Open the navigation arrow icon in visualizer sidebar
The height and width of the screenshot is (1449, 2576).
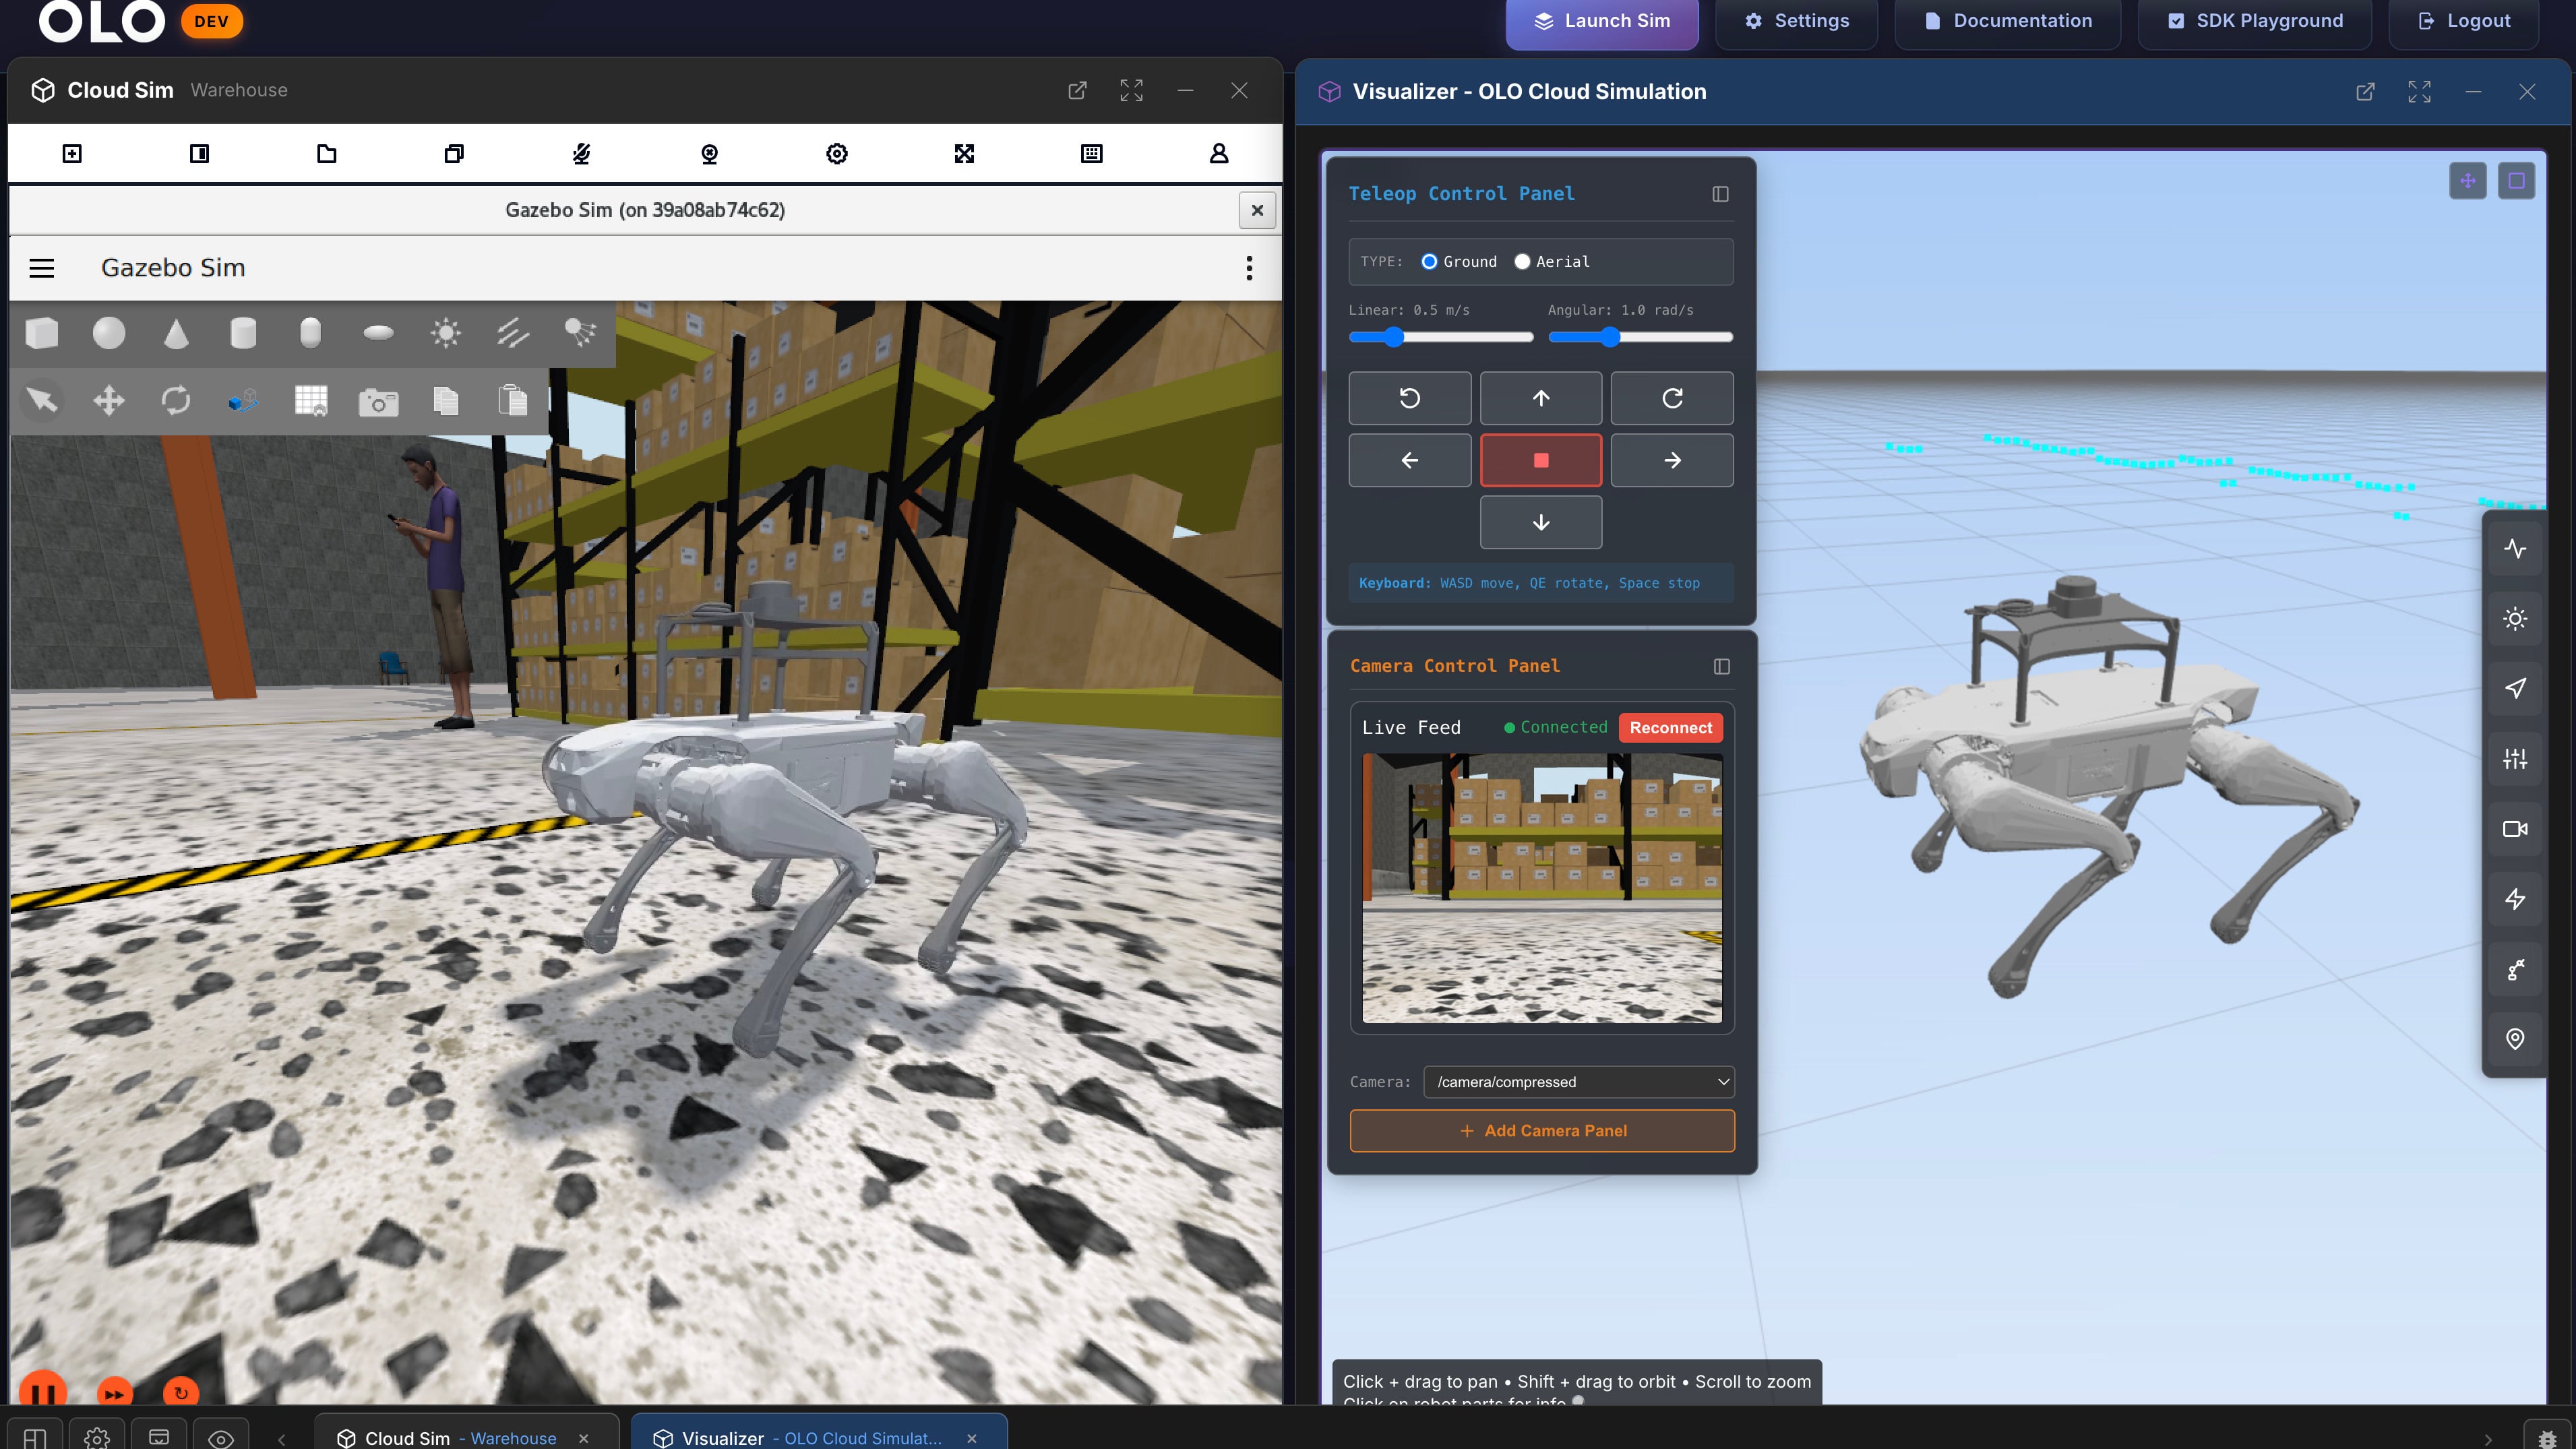(2515, 688)
